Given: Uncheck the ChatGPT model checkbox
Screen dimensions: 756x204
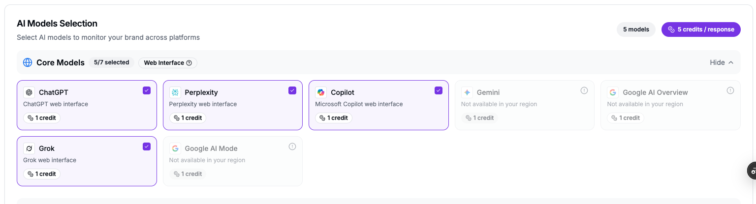Looking at the screenshot, I should coord(147,90).
